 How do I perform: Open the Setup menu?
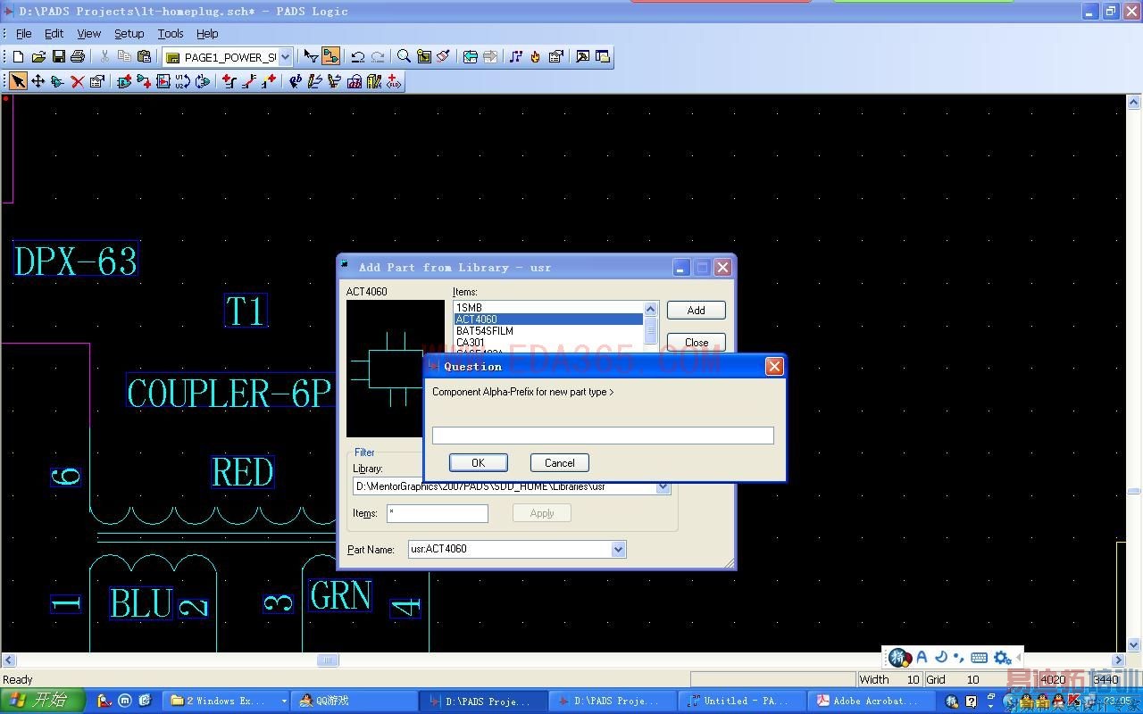129,33
